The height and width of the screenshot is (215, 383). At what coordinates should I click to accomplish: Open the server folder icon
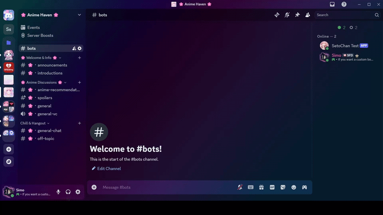pos(9,43)
